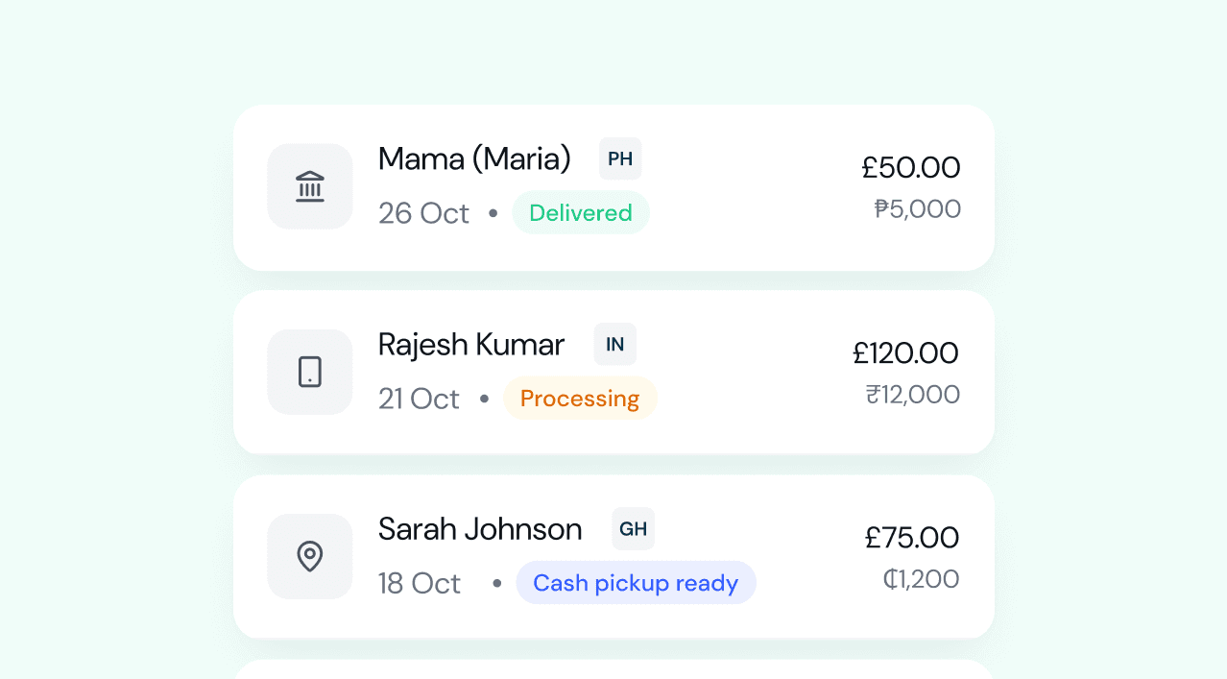Viewport: 1227px width, 679px height.
Task: Expand Mama's transaction card
Action: [x=613, y=187]
